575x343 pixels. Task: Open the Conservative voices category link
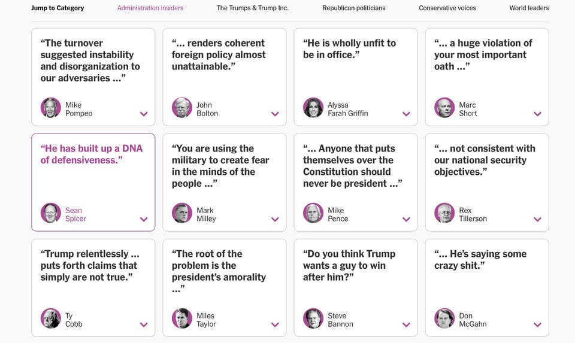(447, 8)
